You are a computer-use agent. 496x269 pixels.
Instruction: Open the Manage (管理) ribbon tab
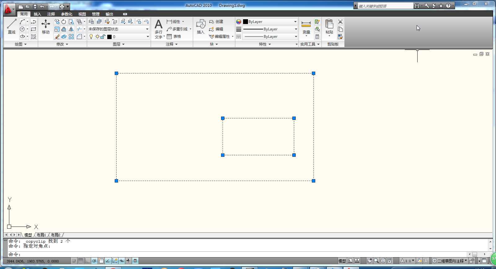[x=96, y=14]
